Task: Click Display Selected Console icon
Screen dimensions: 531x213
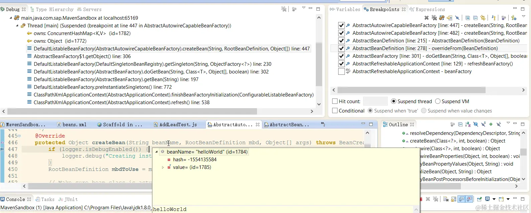Action: 487,199
